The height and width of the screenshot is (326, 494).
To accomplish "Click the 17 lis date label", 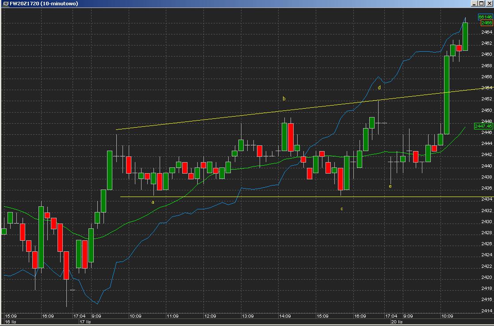I will pyautogui.click(x=85, y=322).
